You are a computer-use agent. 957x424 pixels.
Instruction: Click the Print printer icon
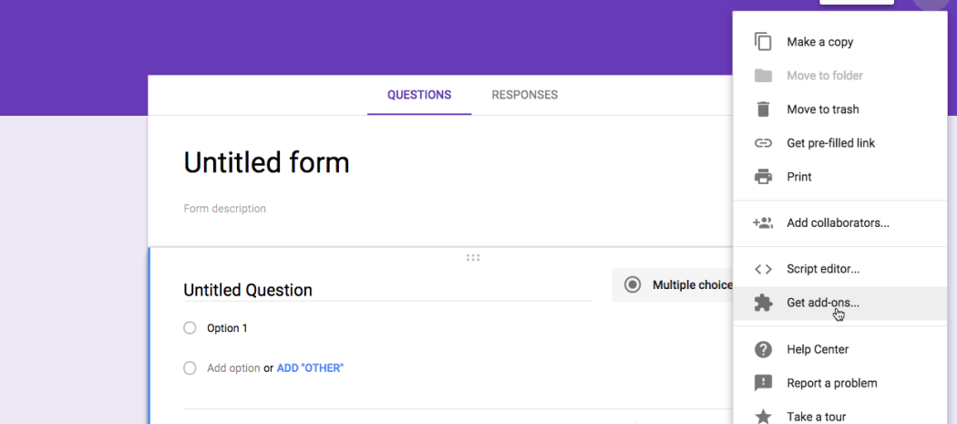pyautogui.click(x=763, y=177)
